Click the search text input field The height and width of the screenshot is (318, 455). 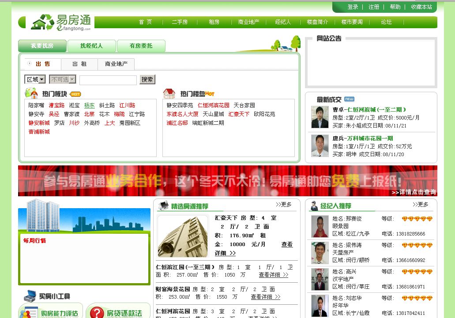coord(108,80)
